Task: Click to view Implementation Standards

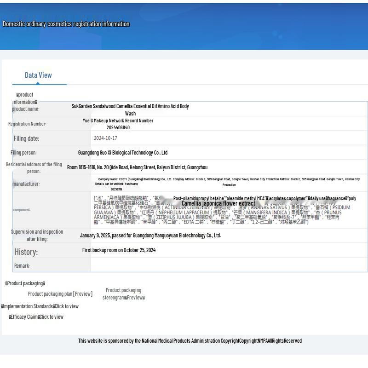Action: pos(66,306)
